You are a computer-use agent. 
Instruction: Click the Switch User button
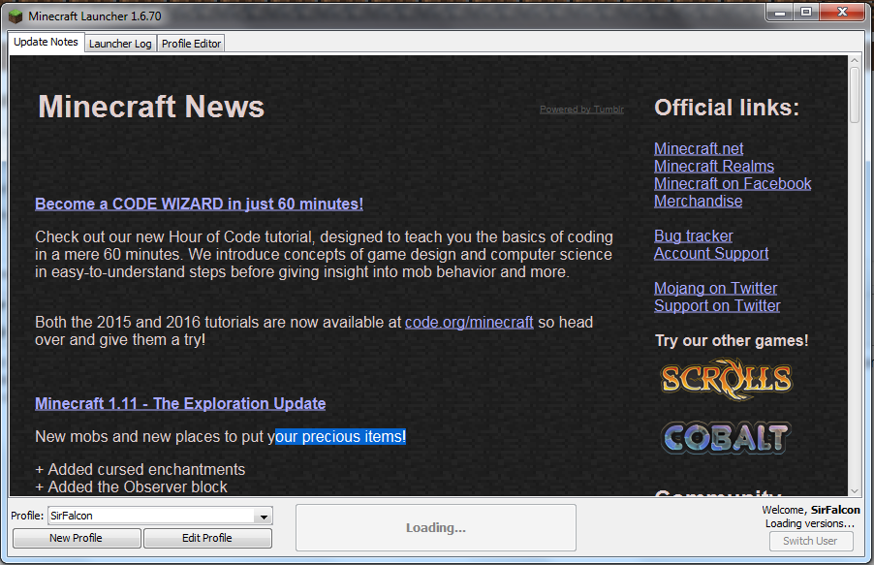point(810,541)
